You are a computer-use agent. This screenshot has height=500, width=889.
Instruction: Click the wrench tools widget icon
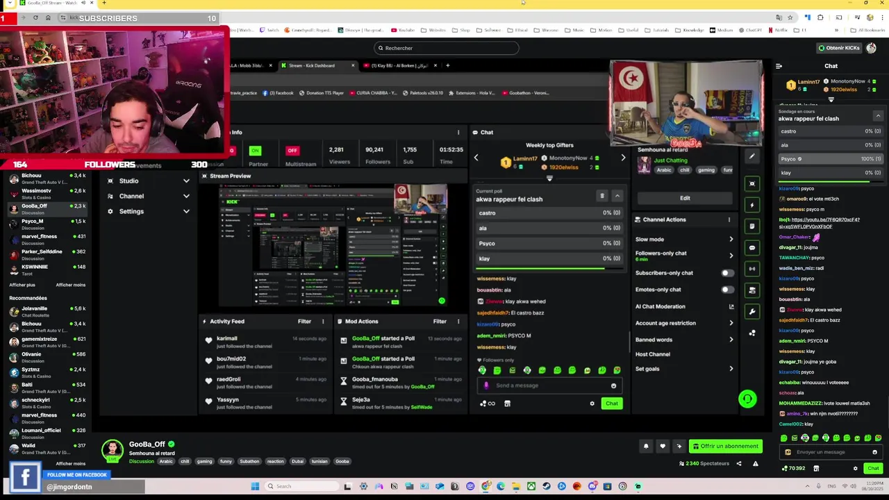751,312
